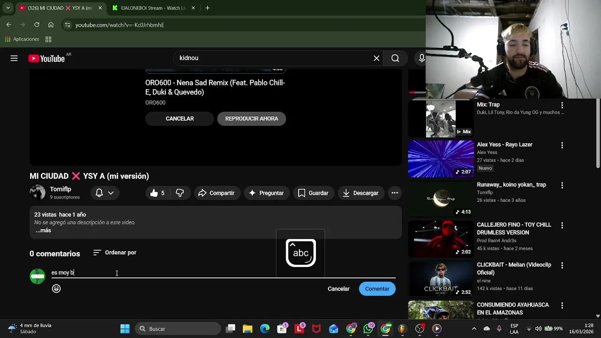Viewport: 601px width, 338px height.
Task: Open McAfee from the taskbar
Action: (x=316, y=329)
